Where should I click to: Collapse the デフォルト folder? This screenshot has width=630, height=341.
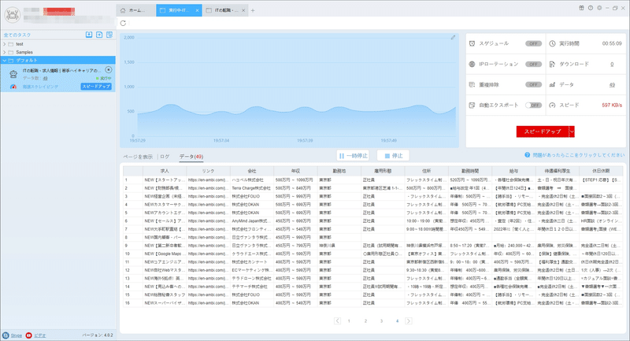point(5,61)
